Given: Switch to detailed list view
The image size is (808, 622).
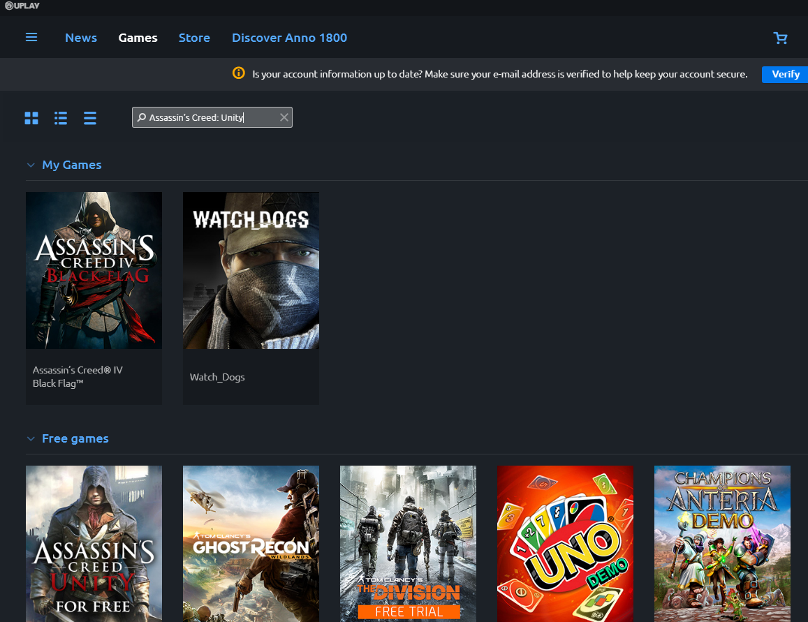Looking at the screenshot, I should pyautogui.click(x=61, y=118).
